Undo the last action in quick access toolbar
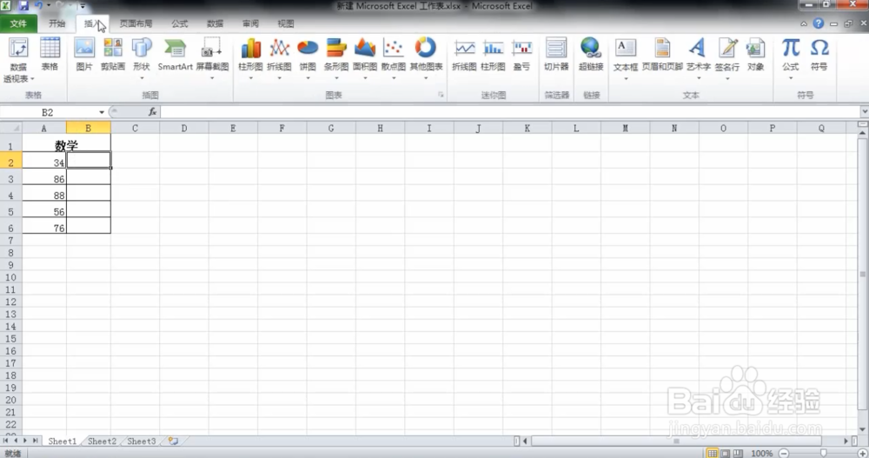This screenshot has height=458, width=869. tap(39, 5)
